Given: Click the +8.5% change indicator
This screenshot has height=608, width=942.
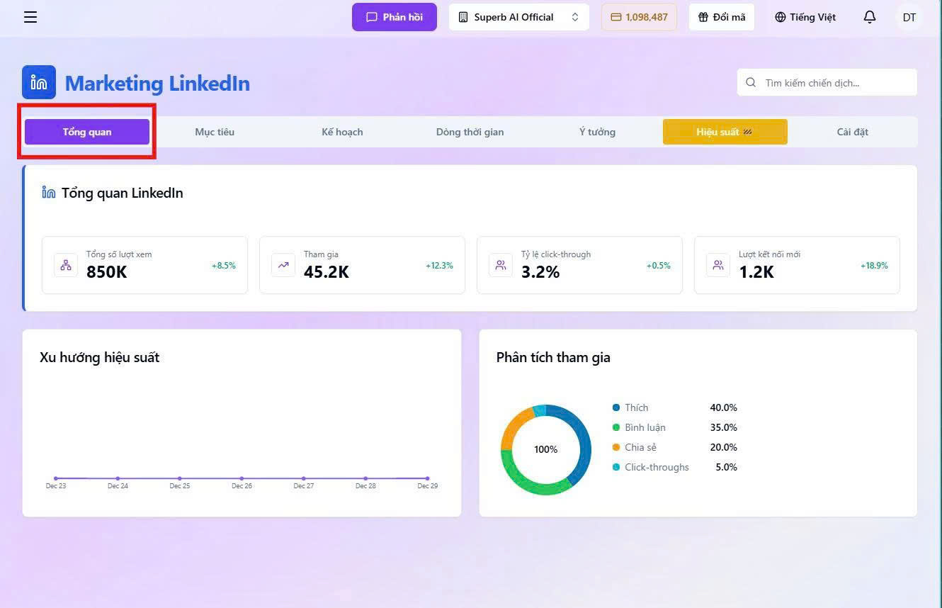Looking at the screenshot, I should click(224, 266).
